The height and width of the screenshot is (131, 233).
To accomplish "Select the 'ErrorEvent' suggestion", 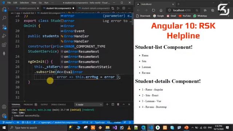I will pos(96,31).
